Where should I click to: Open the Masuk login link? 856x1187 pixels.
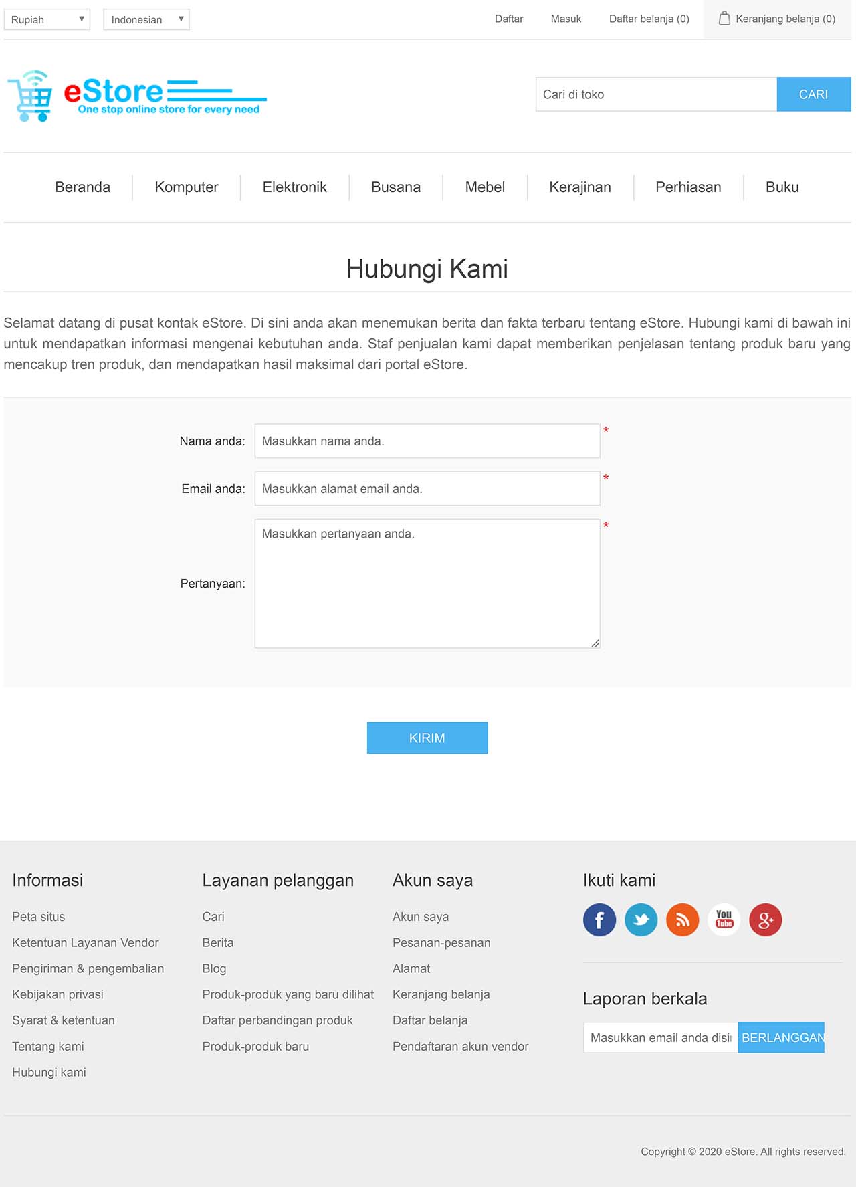(566, 19)
